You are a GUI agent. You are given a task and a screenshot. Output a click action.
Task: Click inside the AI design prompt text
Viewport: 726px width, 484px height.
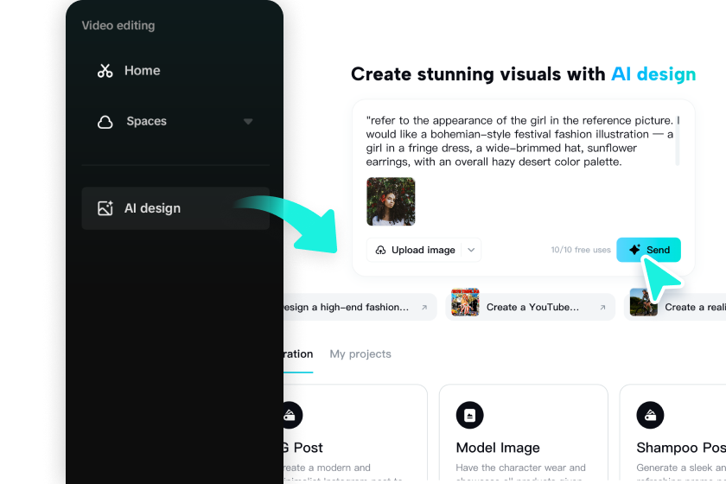519,141
